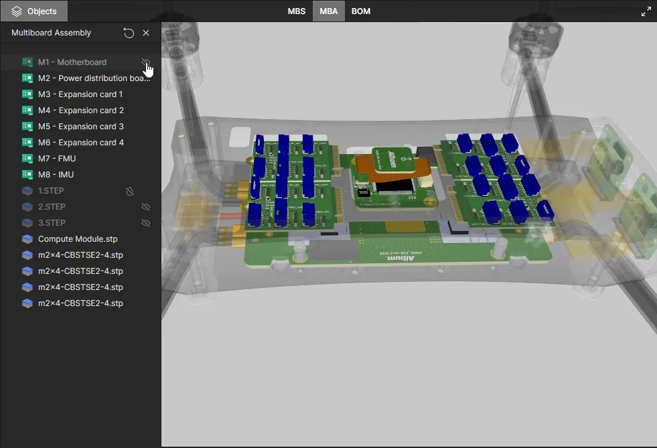Click the model icon for Compute Module.stp

(x=27, y=239)
